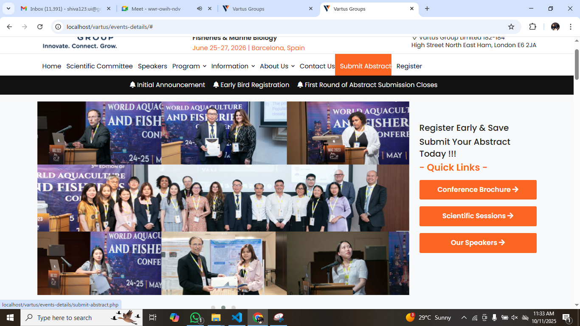
Task: Open the browser Extensions puzzle icon
Action: [x=532, y=27]
